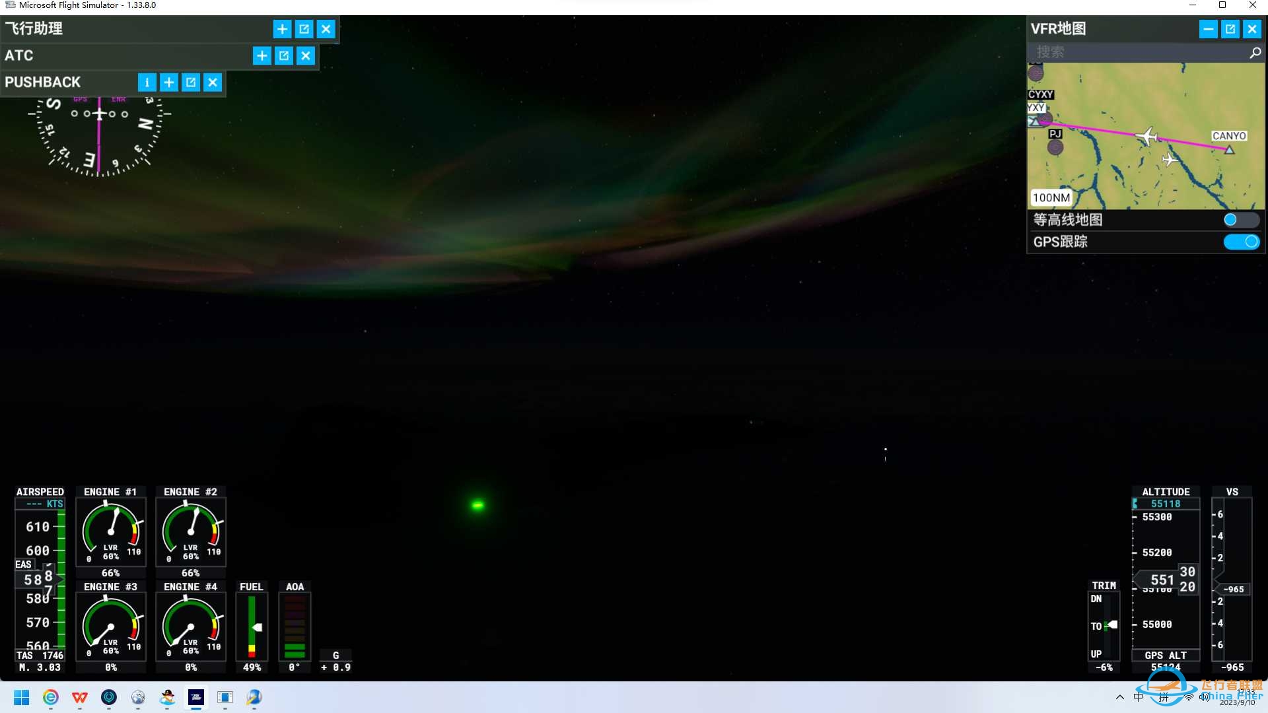Click the map search magnifier icon

pos(1255,52)
